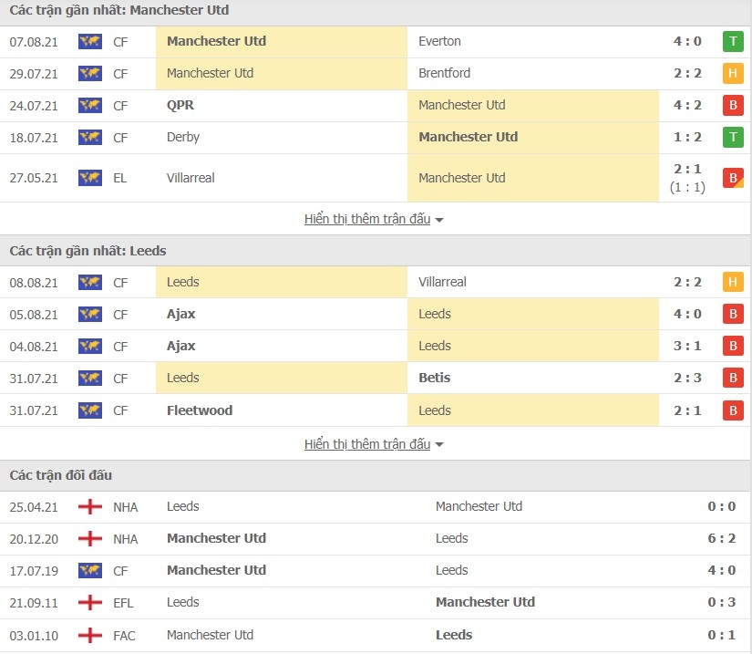The image size is (752, 654).
Task: Click the orange H badge for the Brentford match
Action: [733, 73]
